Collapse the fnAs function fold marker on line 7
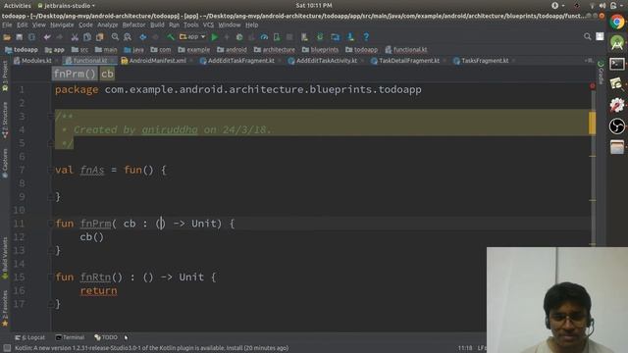This screenshot has width=628, height=353. click(50, 170)
